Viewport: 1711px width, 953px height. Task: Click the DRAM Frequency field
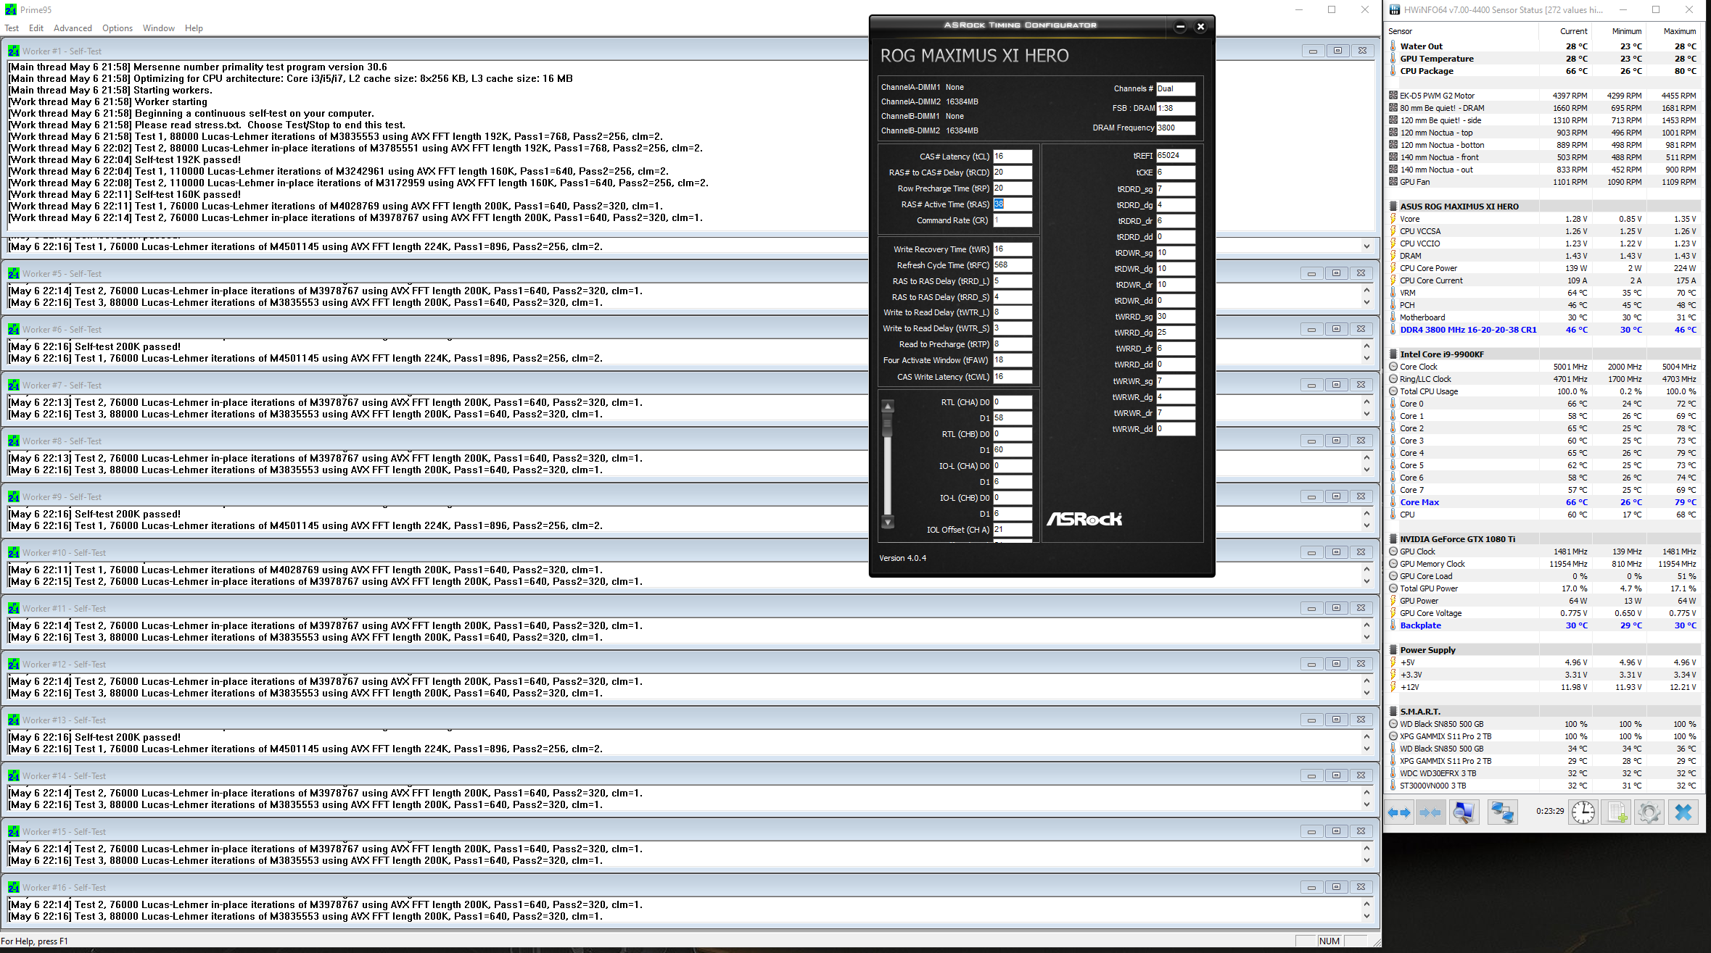click(1175, 128)
